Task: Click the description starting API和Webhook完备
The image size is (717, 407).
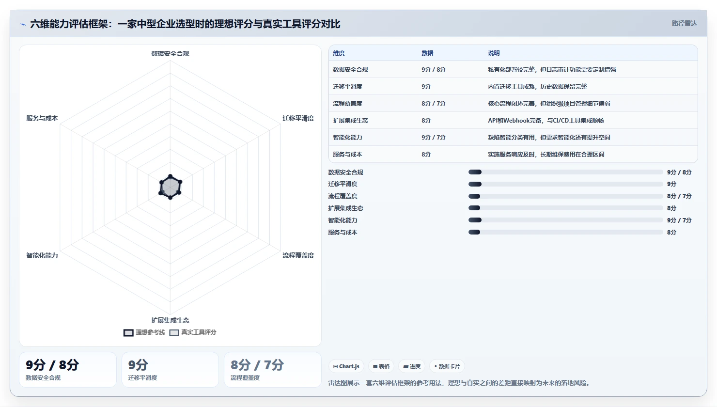Action: [x=546, y=121]
